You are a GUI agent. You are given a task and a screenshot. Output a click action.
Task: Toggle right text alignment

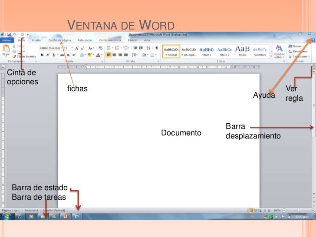(x=120, y=55)
